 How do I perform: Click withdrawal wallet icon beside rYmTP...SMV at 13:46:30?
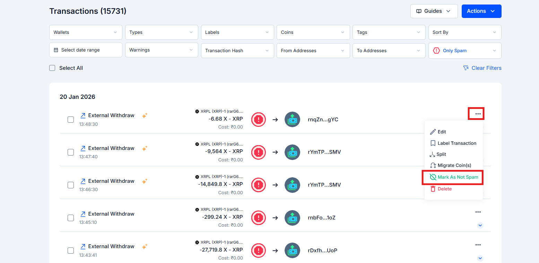click(x=292, y=185)
